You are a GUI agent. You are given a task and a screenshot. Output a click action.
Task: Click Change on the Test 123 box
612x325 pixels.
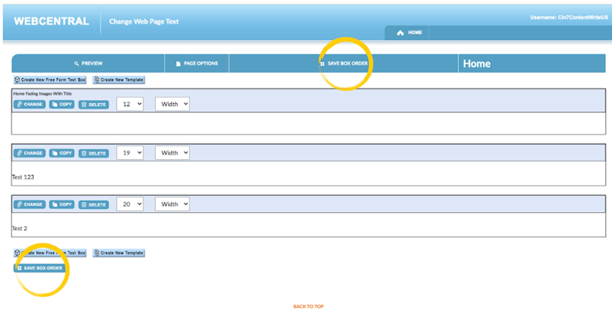click(29, 153)
